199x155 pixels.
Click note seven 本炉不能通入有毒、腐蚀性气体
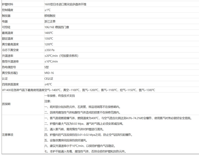[x=85, y=151]
